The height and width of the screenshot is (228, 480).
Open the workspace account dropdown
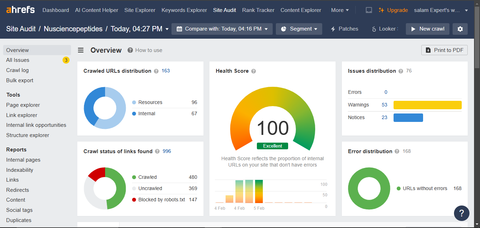coord(441,10)
